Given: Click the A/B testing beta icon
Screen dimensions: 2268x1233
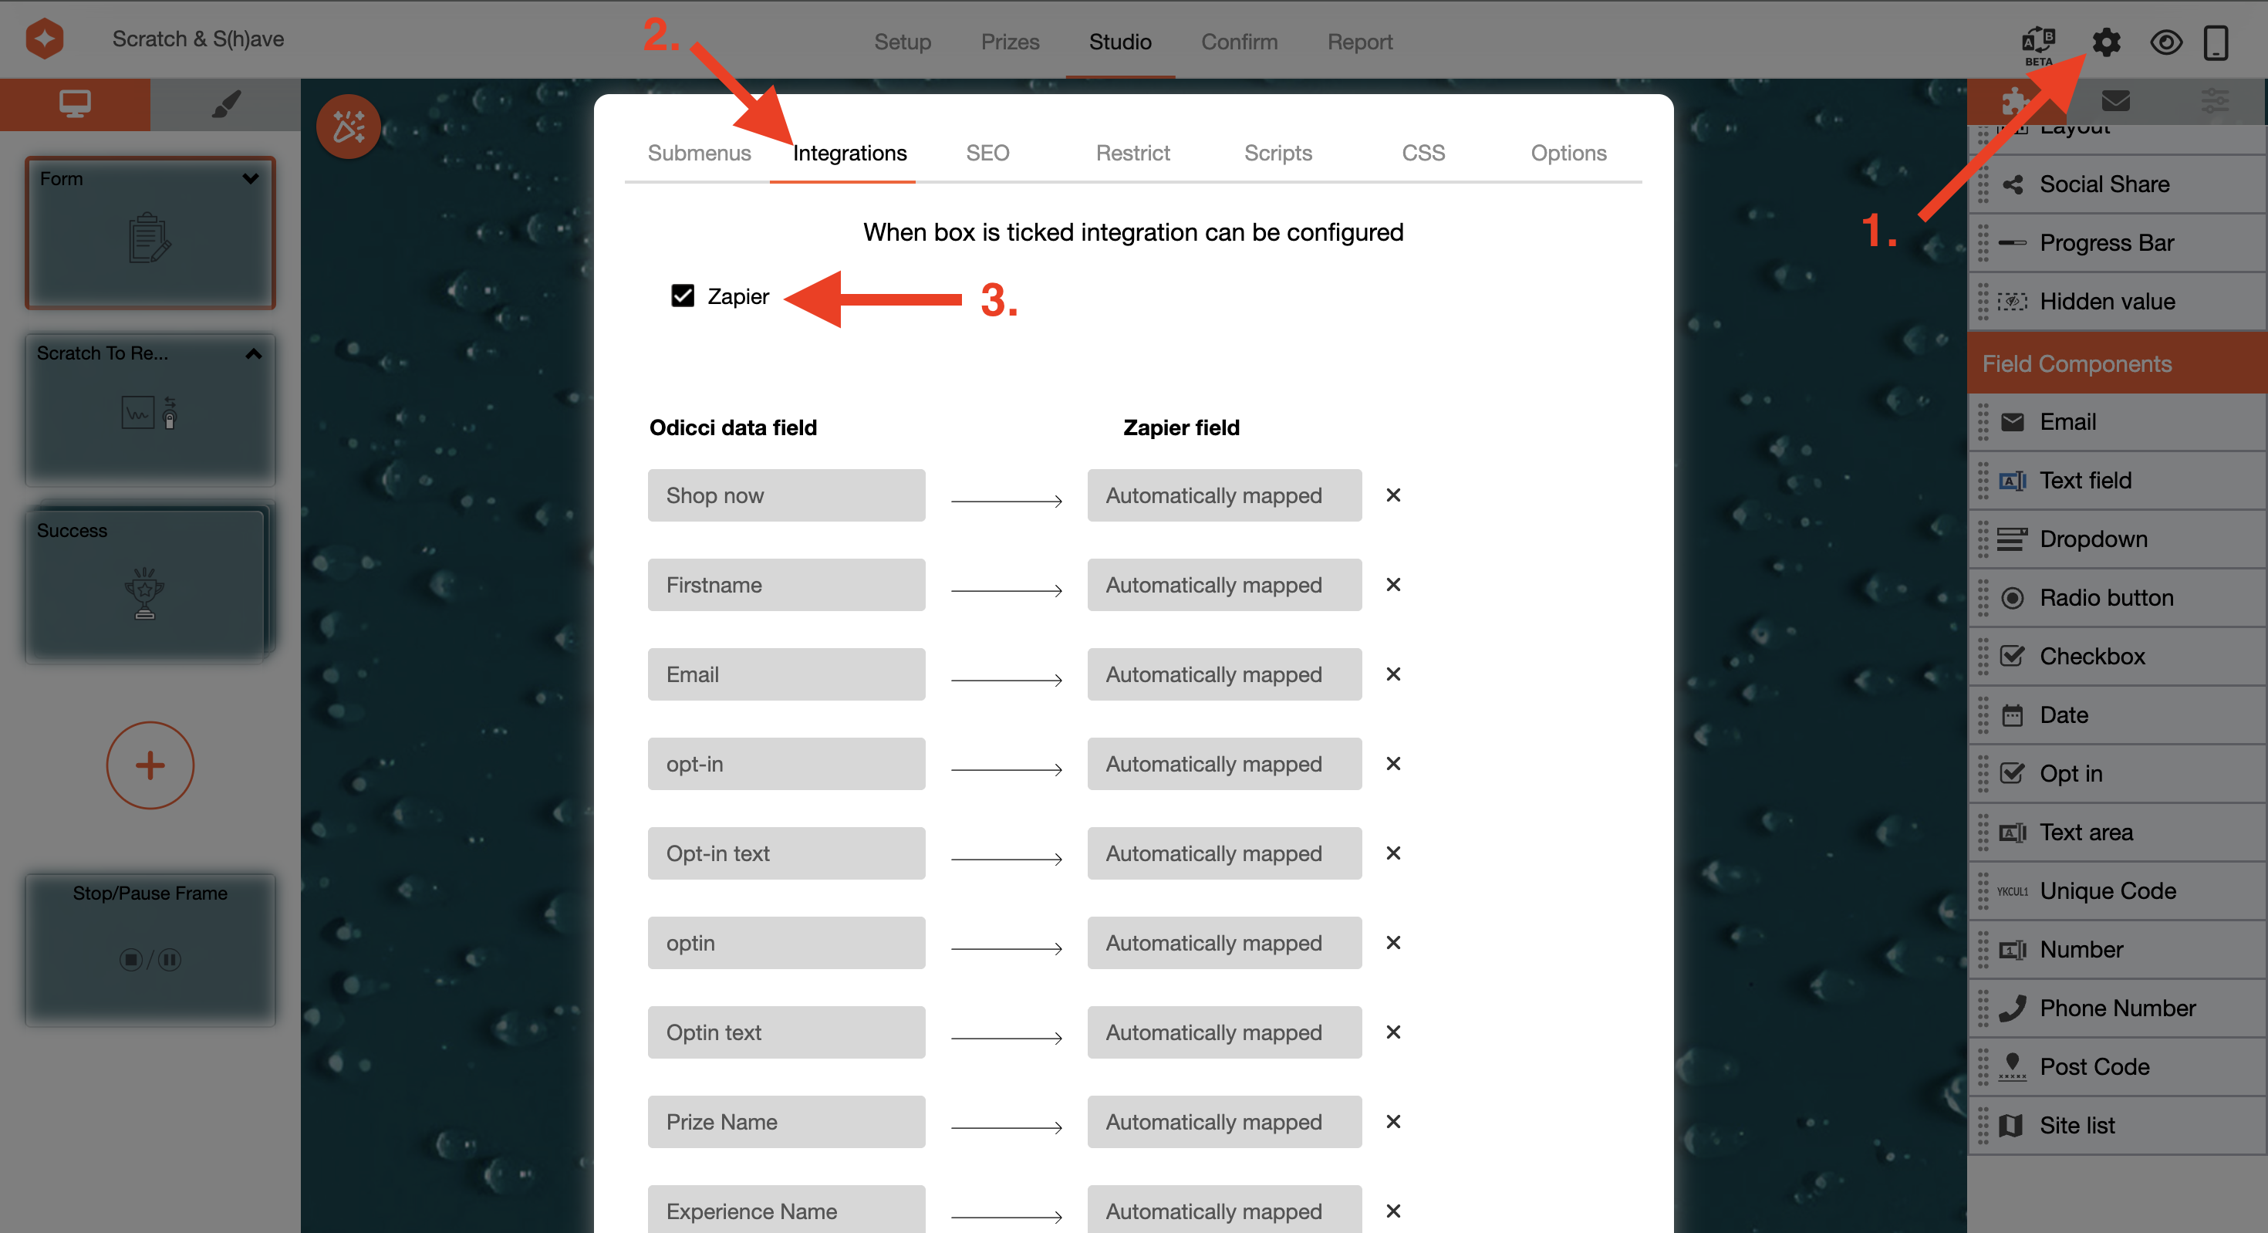Looking at the screenshot, I should click(2037, 44).
